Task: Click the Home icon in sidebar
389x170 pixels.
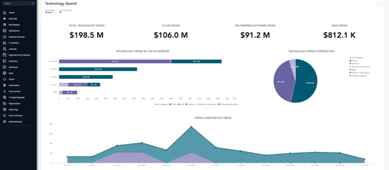Action: (4, 13)
